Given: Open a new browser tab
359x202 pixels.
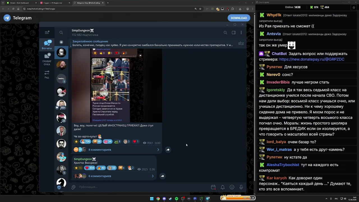Looking at the screenshot, I should point(108,3).
